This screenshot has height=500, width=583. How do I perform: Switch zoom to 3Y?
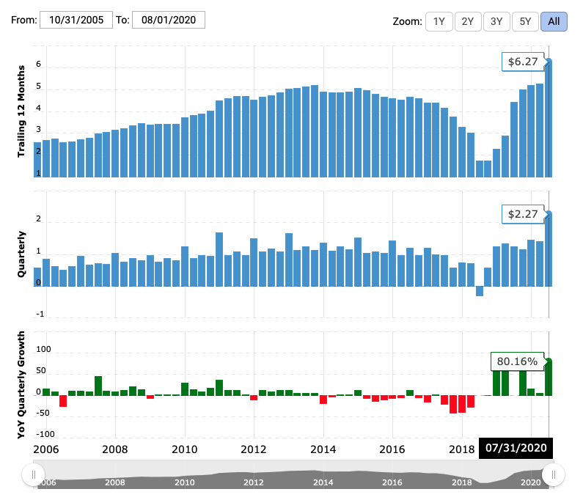[x=496, y=21]
